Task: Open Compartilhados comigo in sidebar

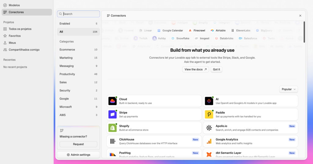Action: click(27, 50)
